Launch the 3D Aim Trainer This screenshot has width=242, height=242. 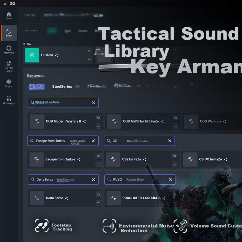point(9,66)
